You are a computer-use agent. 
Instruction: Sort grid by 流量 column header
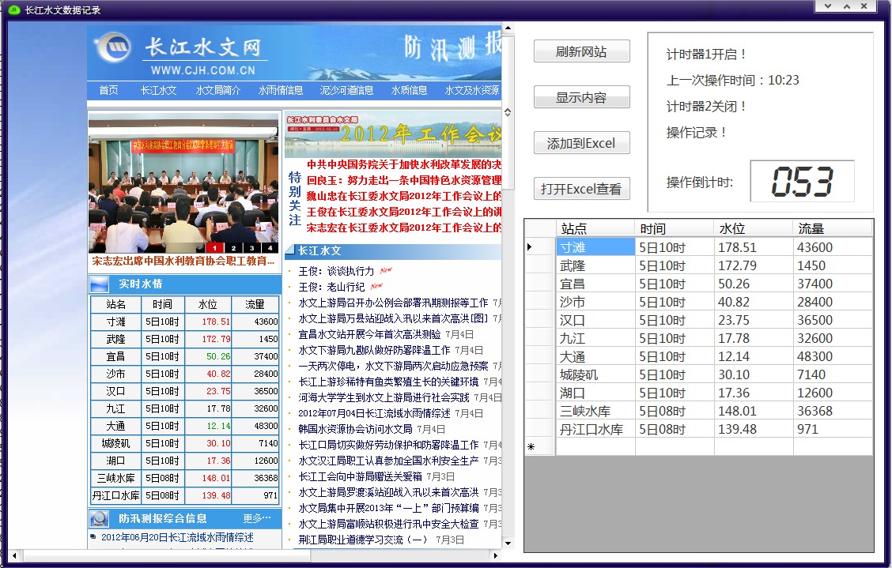coord(832,228)
